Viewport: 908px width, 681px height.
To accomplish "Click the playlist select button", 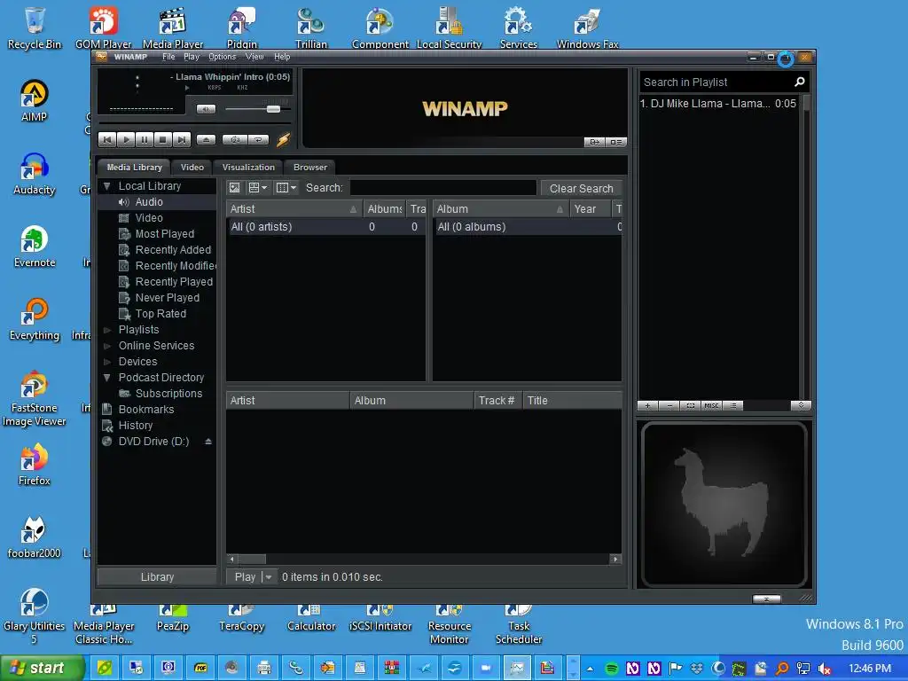I will coord(690,405).
